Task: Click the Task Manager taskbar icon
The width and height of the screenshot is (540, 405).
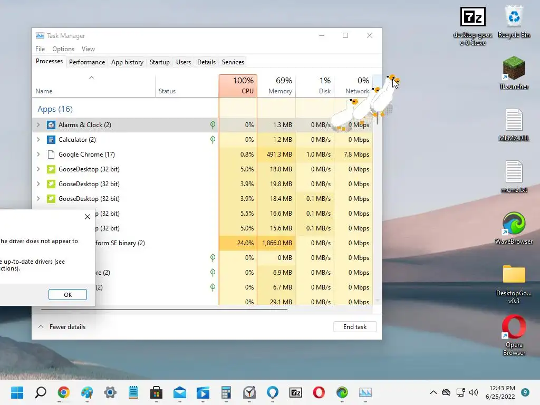Action: [365, 392]
